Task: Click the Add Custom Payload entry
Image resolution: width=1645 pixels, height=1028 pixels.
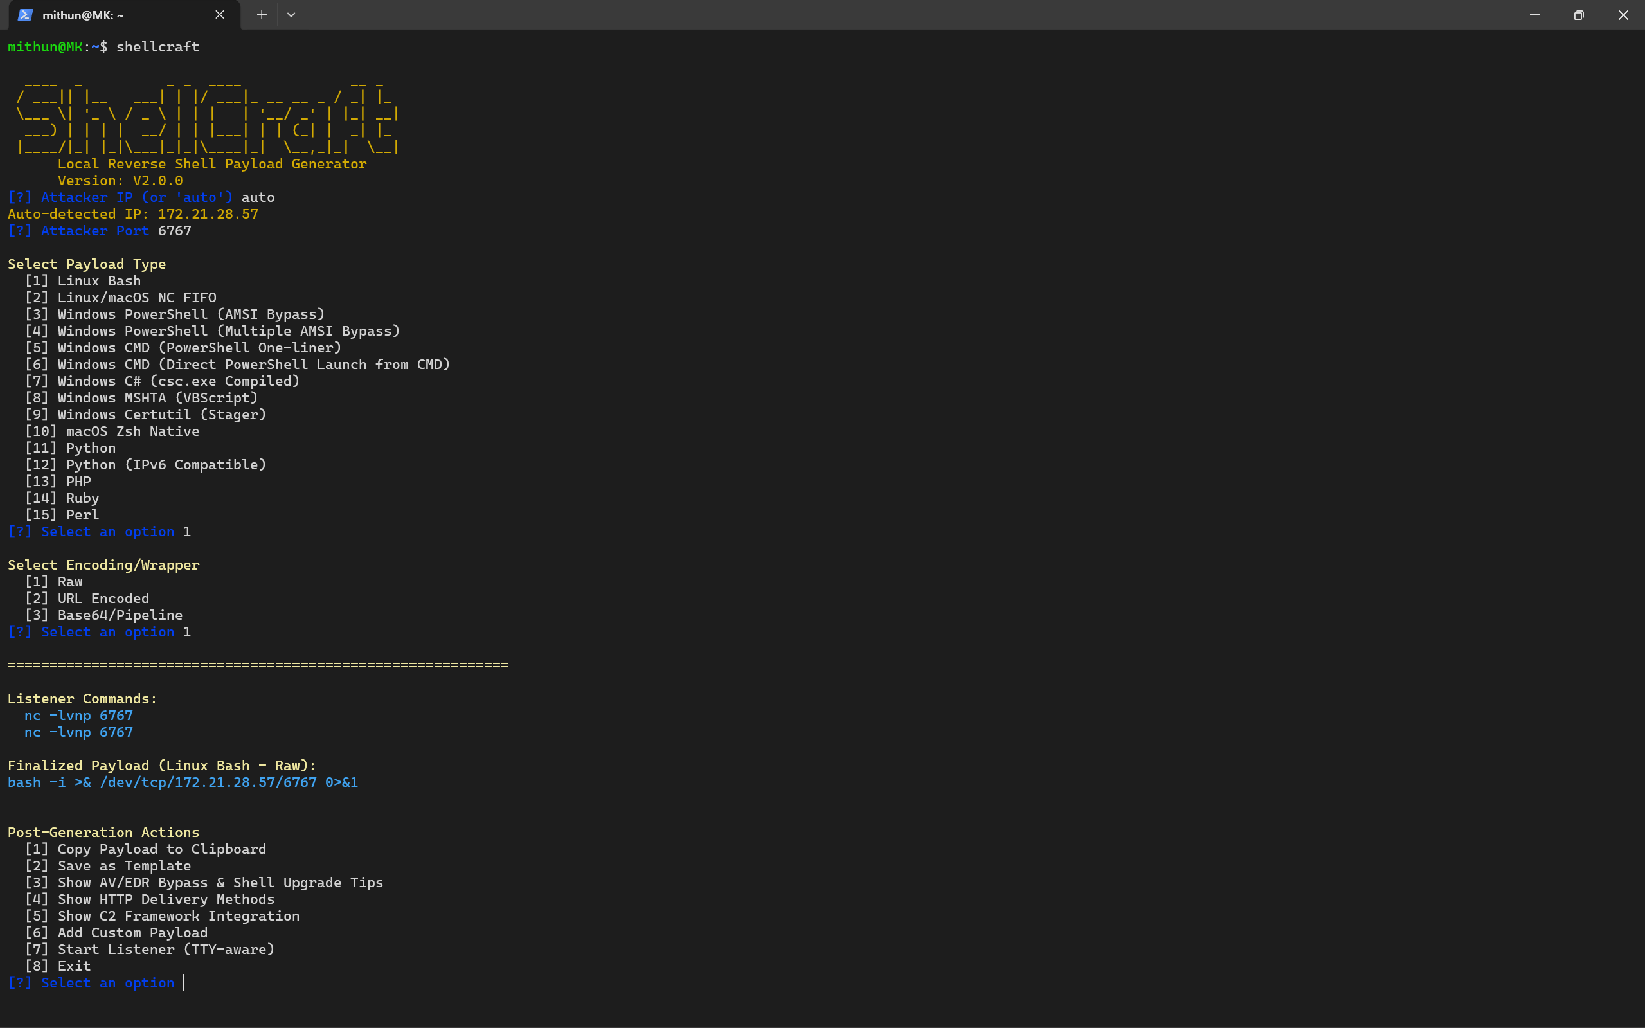Action: click(116, 933)
